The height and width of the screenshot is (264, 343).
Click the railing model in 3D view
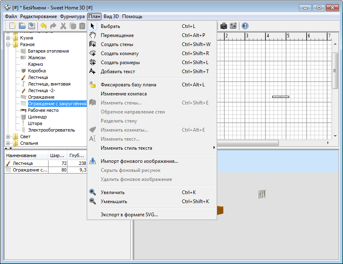click(262, 194)
